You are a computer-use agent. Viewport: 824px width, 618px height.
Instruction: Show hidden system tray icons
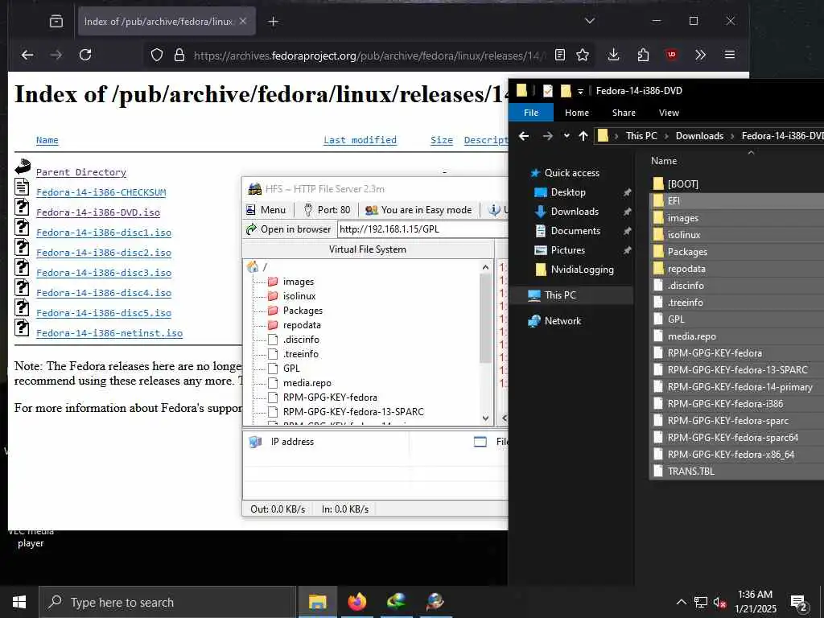(681, 602)
